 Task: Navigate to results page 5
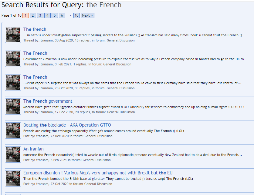(55, 15)
